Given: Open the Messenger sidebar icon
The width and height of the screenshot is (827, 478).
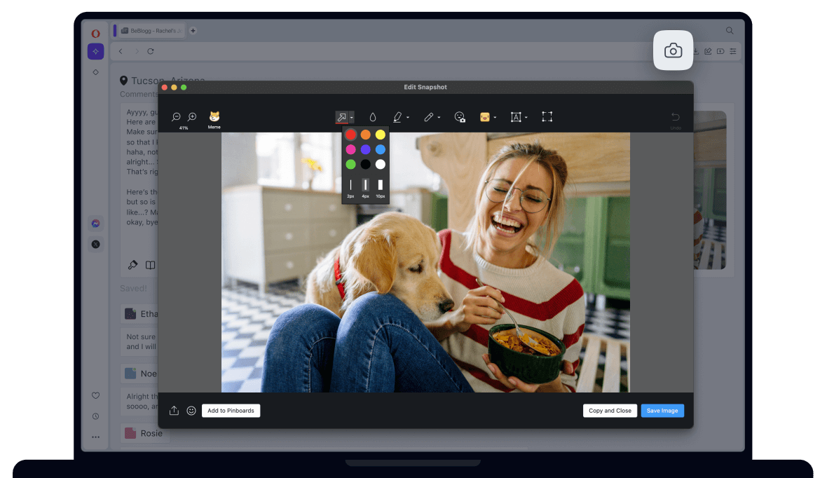Looking at the screenshot, I should coord(95,224).
